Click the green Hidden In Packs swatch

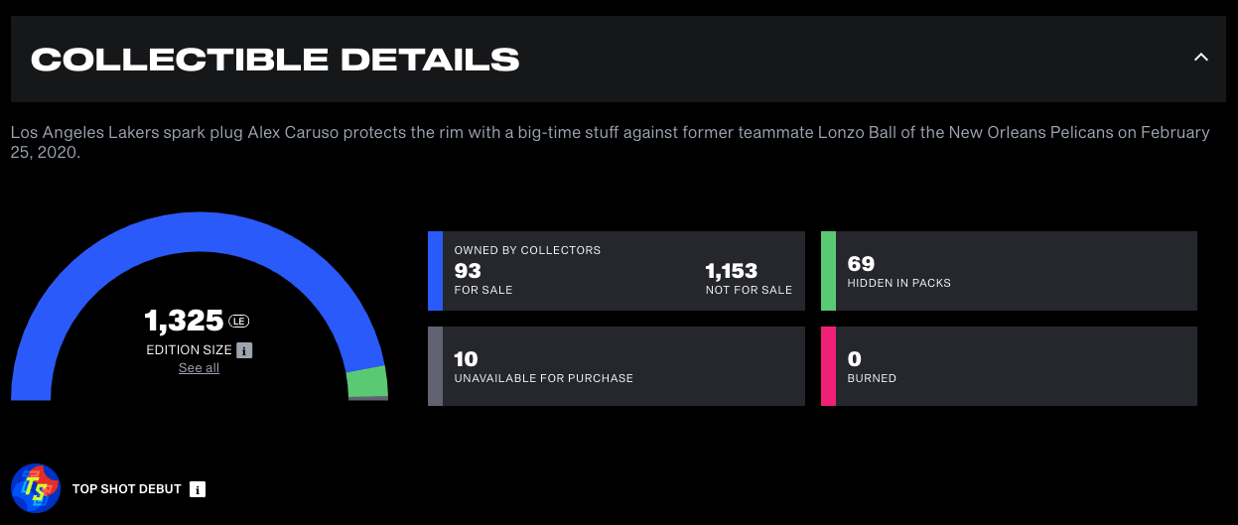[x=828, y=271]
